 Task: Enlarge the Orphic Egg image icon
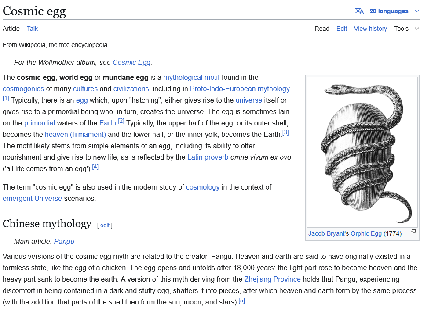pos(413,231)
